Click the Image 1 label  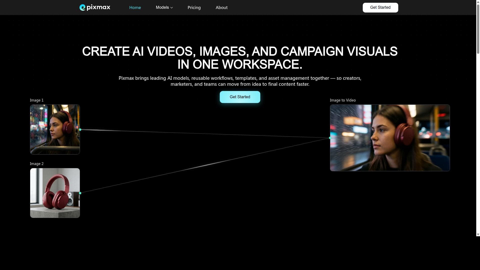pos(37,100)
